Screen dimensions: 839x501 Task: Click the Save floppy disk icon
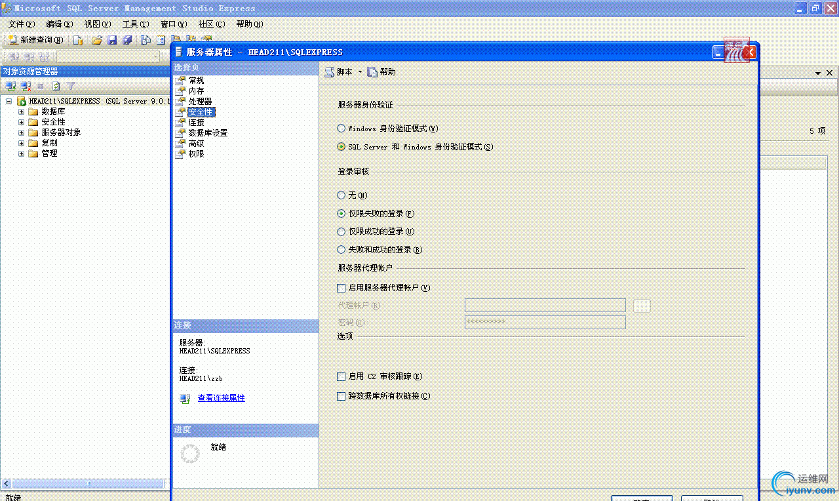[112, 40]
